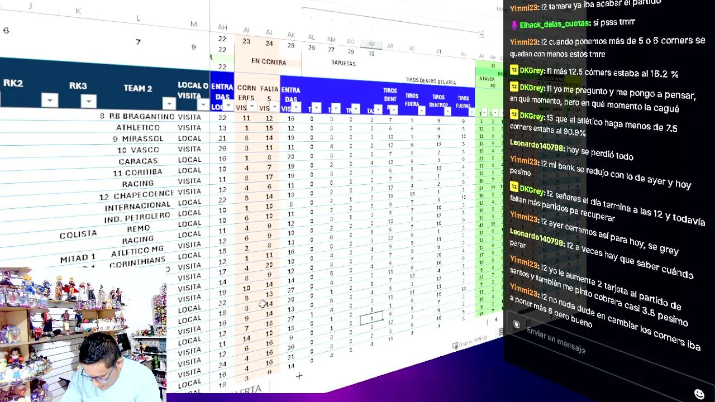Click the webcam video thumbnail
715x402 pixels.
coord(83,335)
